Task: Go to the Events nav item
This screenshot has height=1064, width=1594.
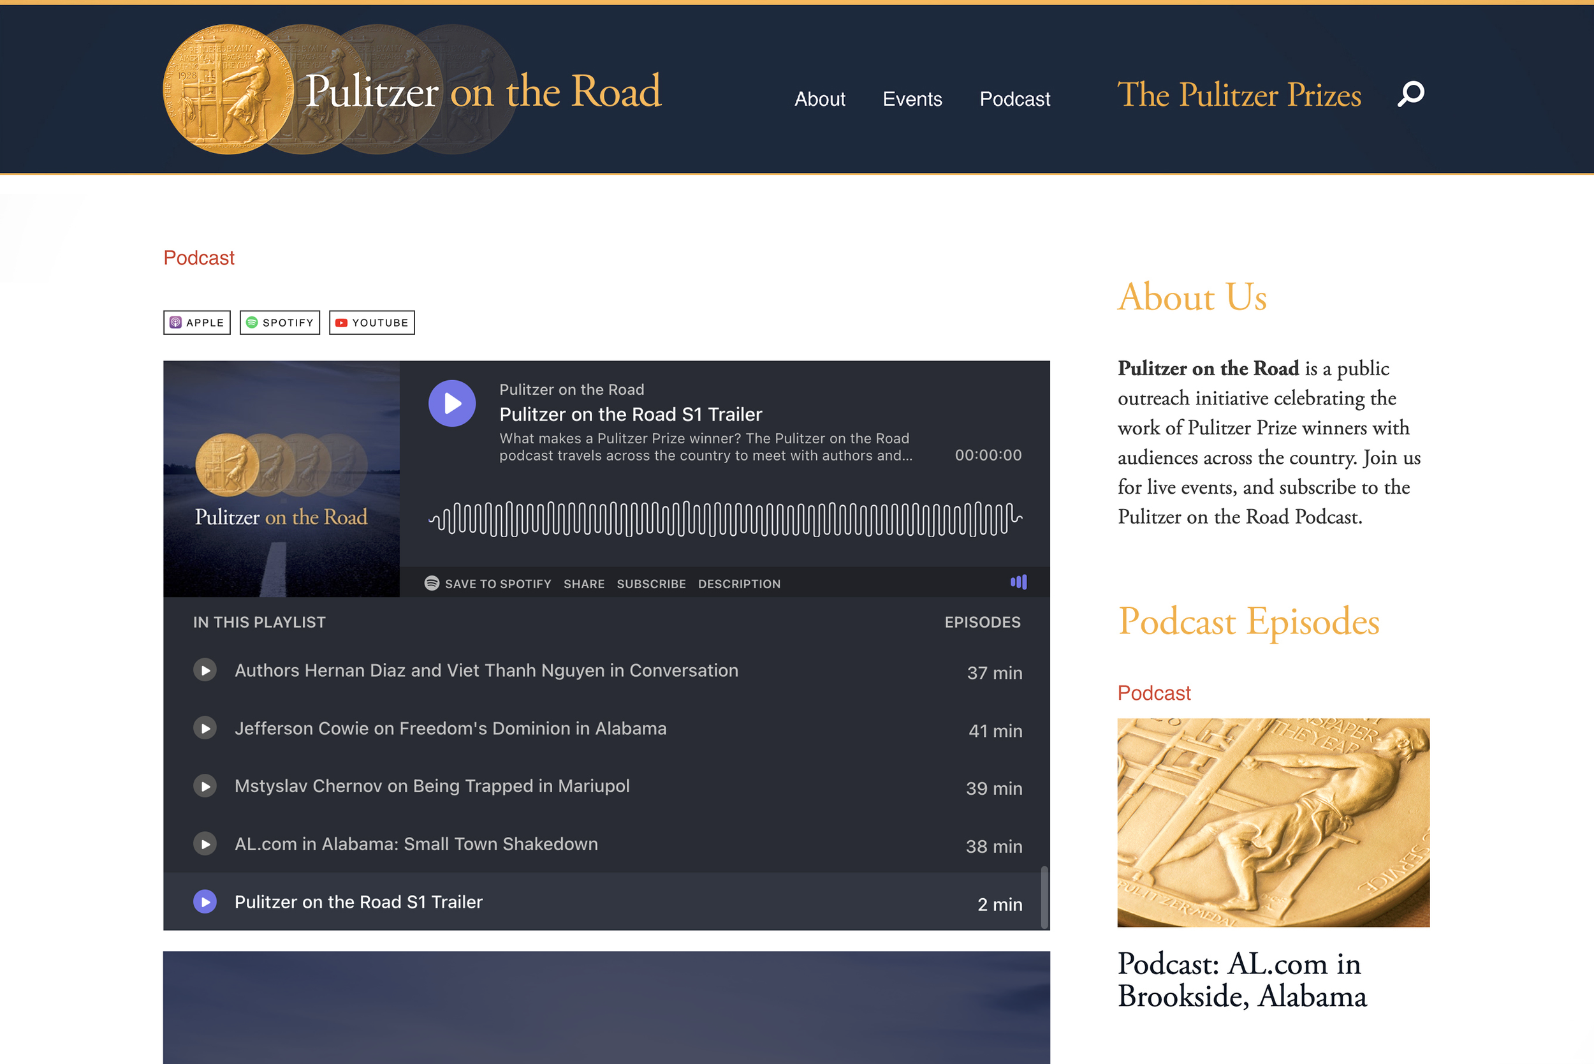Action: pos(912,99)
